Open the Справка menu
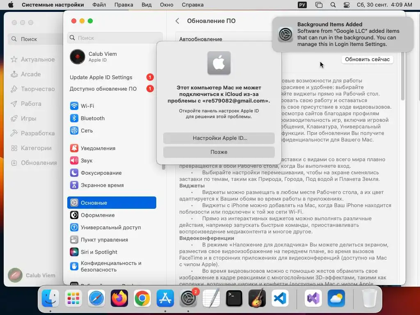Viewport: 420px width, 315px height. point(193,5)
